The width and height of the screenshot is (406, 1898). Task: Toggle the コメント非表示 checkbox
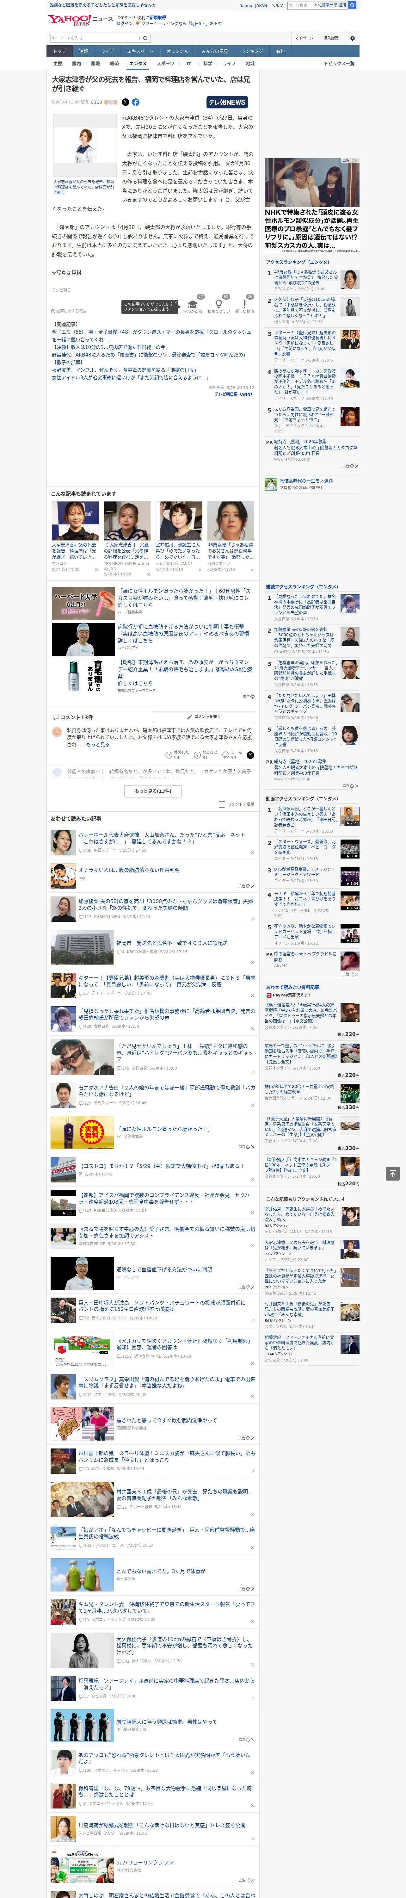[x=222, y=804]
